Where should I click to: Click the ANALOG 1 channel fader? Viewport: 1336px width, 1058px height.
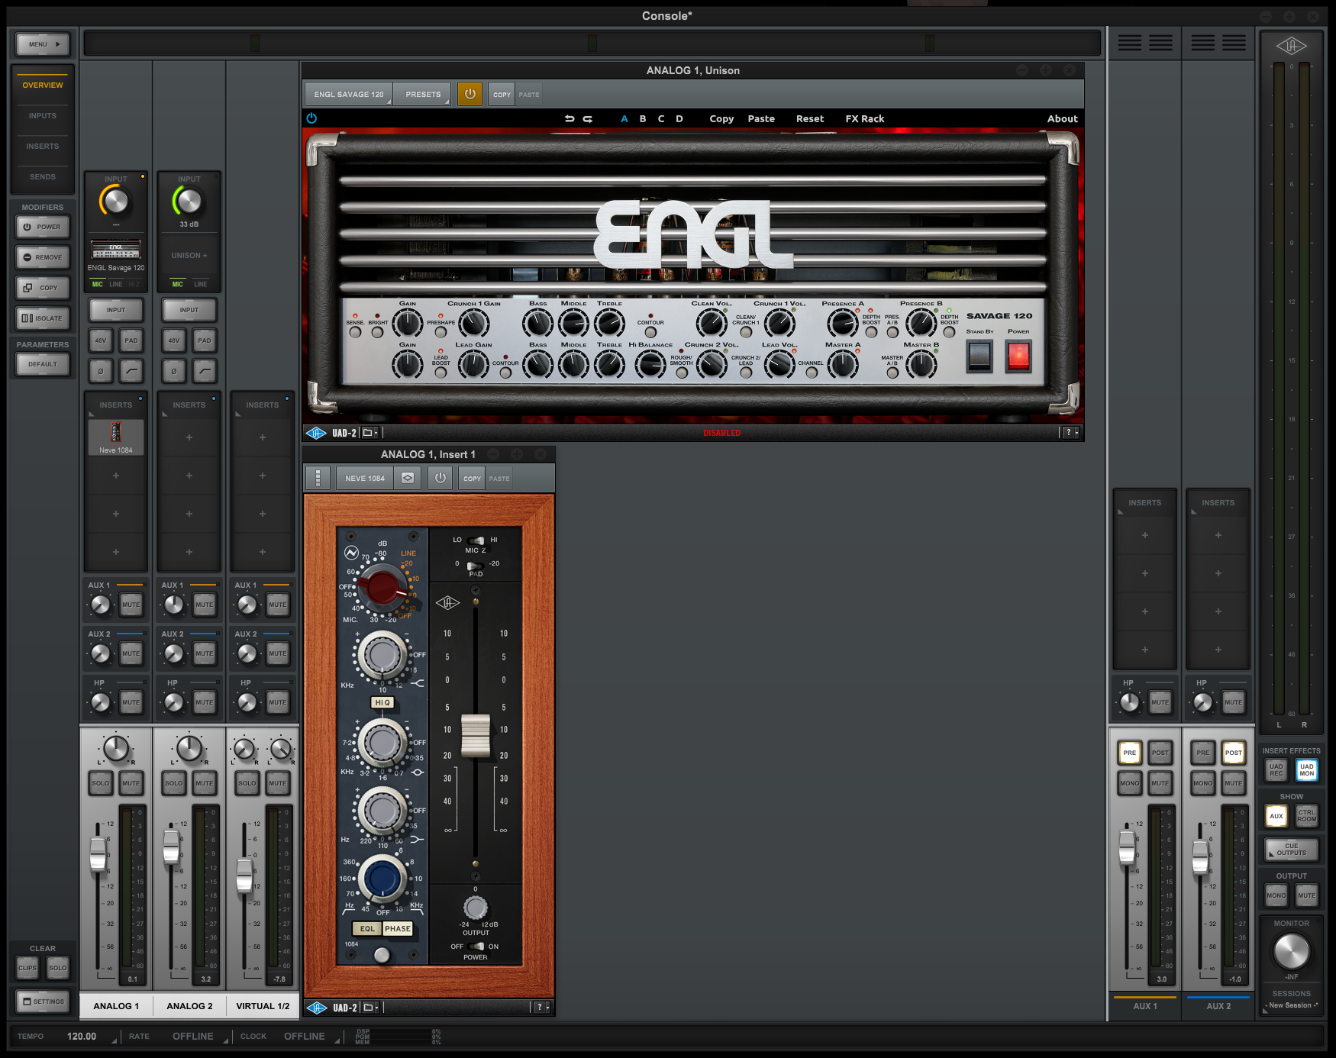click(x=98, y=853)
